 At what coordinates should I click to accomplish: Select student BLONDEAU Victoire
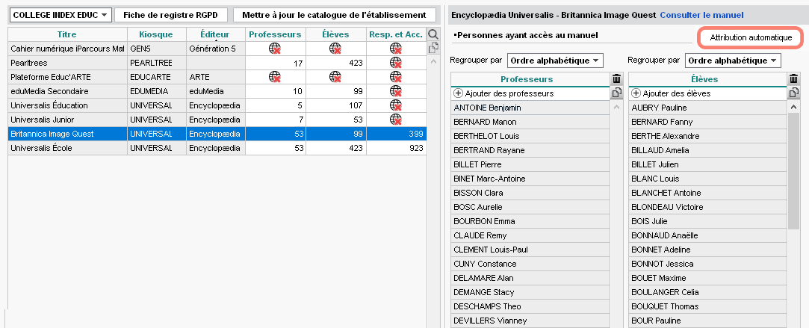pos(707,207)
